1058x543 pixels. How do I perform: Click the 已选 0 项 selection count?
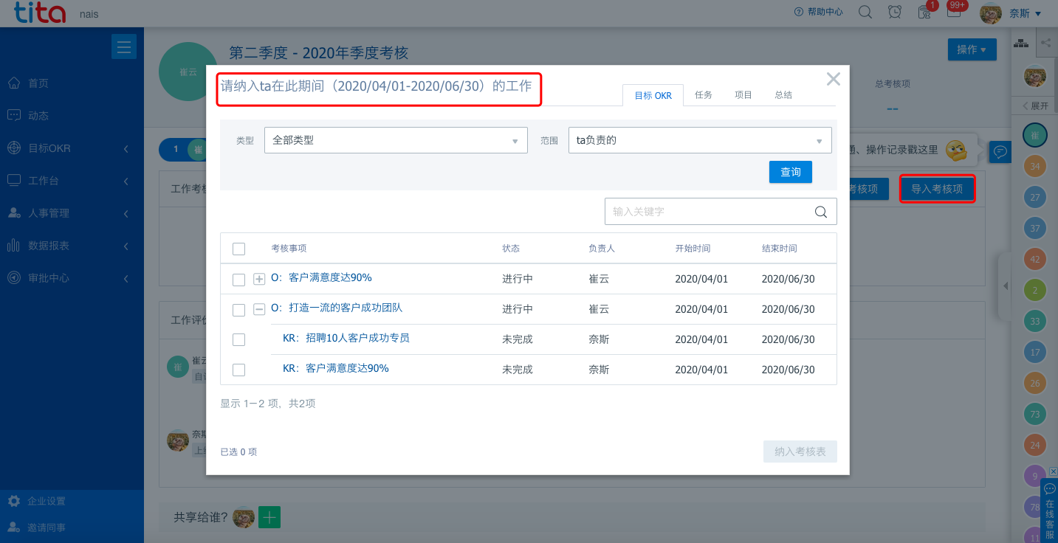238,452
